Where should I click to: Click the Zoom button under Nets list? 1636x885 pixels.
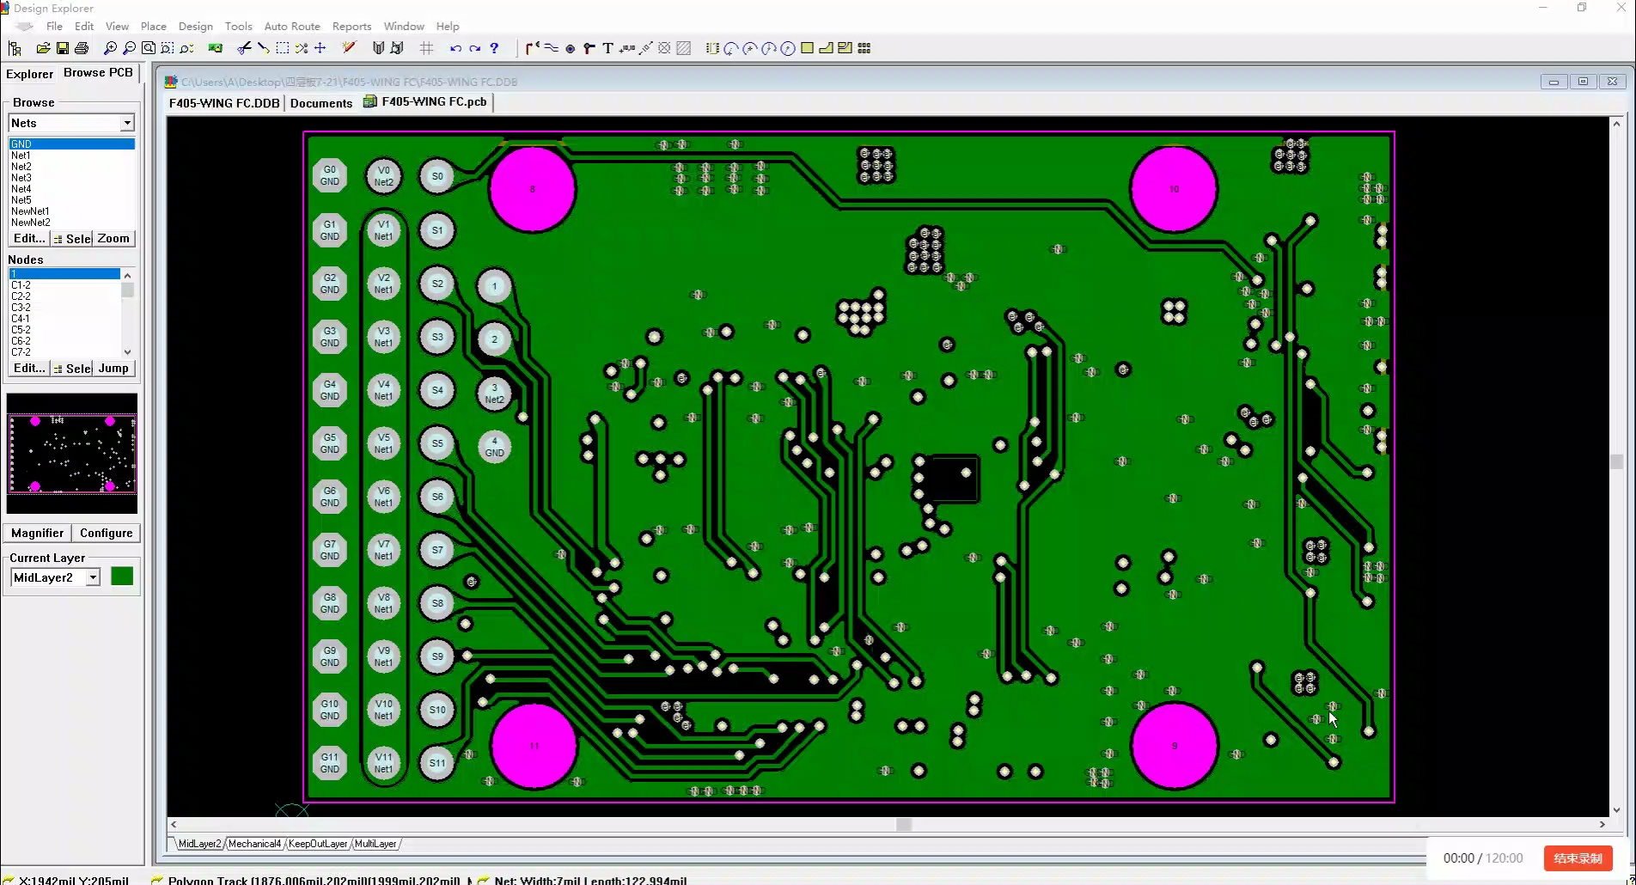113,238
